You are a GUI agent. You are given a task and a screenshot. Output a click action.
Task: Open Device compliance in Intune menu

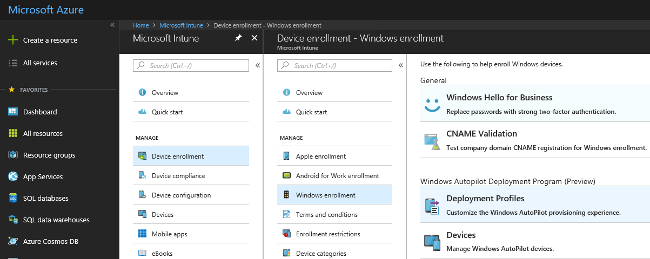click(178, 175)
